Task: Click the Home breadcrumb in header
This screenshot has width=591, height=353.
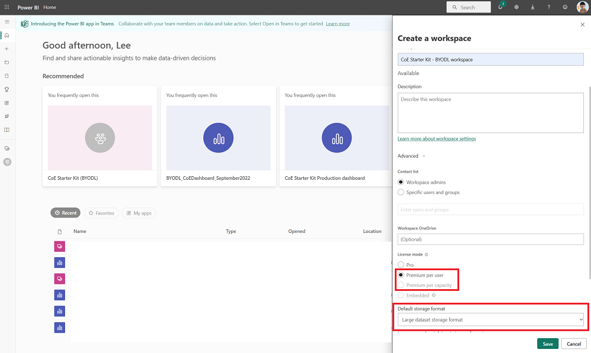Action: tap(50, 7)
